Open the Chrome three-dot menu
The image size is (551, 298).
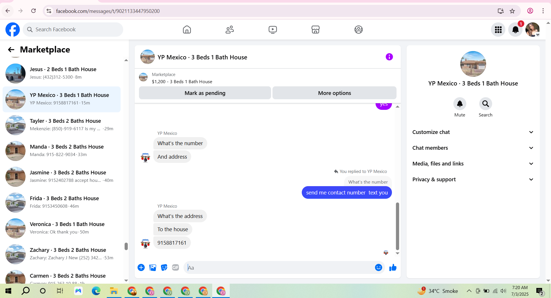[x=543, y=11]
